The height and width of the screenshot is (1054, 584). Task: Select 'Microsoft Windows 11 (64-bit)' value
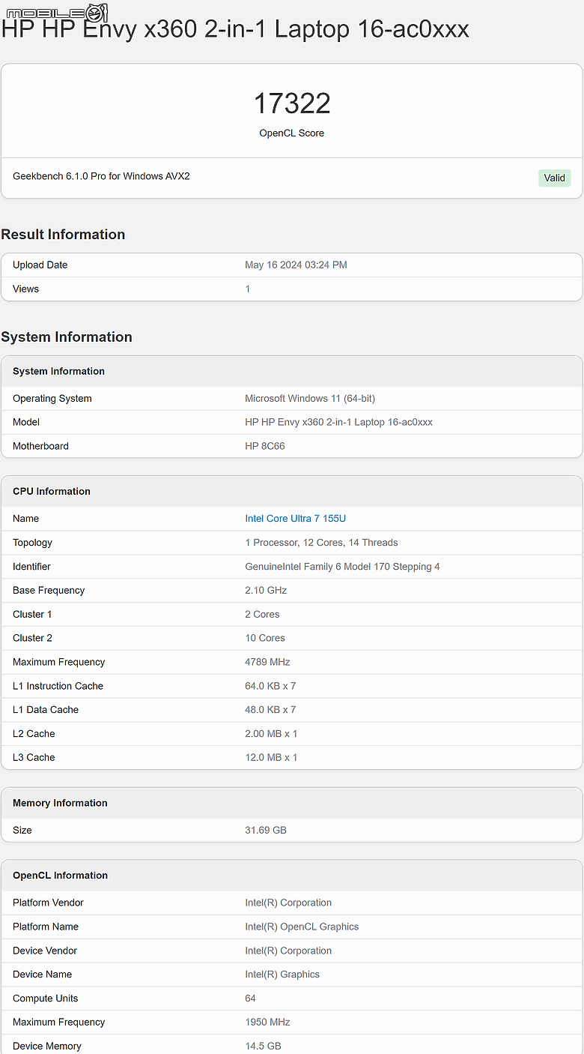310,399
